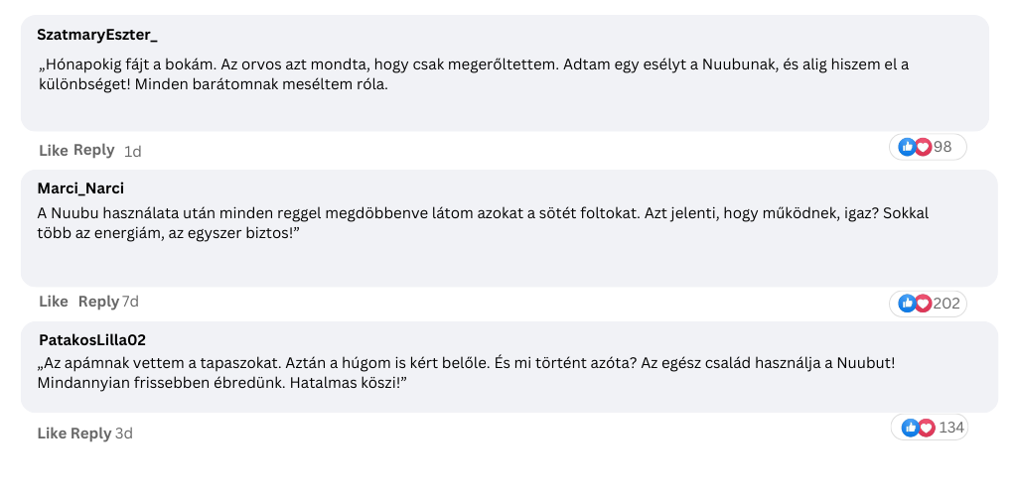Open reactions count 134
The image size is (1017, 496).
tap(951, 428)
